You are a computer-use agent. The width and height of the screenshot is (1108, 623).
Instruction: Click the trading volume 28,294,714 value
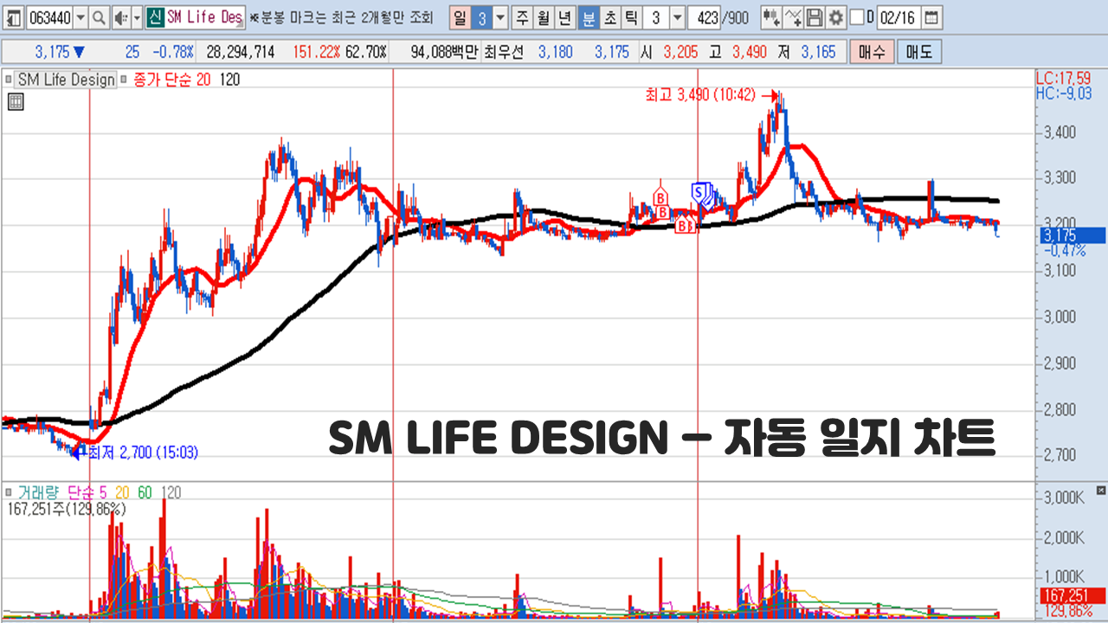(240, 52)
